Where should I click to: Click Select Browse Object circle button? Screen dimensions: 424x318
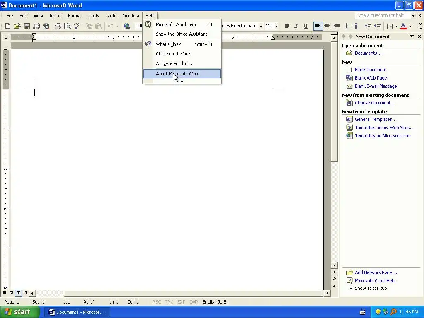(x=335, y=279)
